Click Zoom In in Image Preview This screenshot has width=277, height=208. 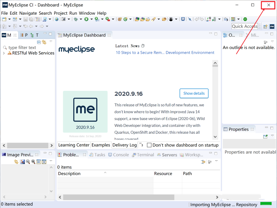(x=33, y=162)
